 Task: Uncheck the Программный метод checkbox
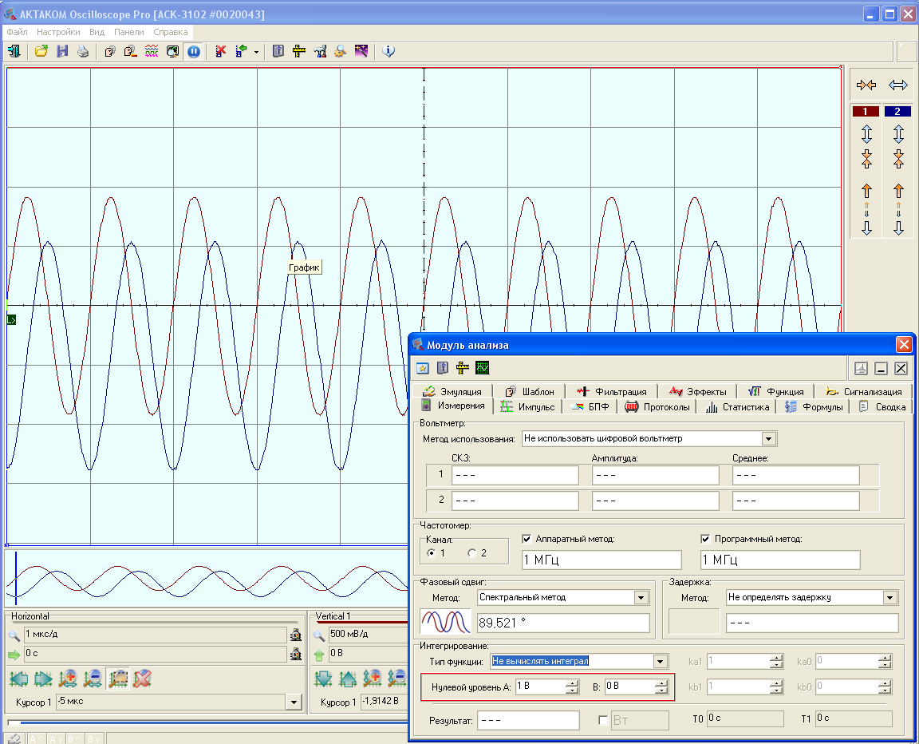(705, 539)
